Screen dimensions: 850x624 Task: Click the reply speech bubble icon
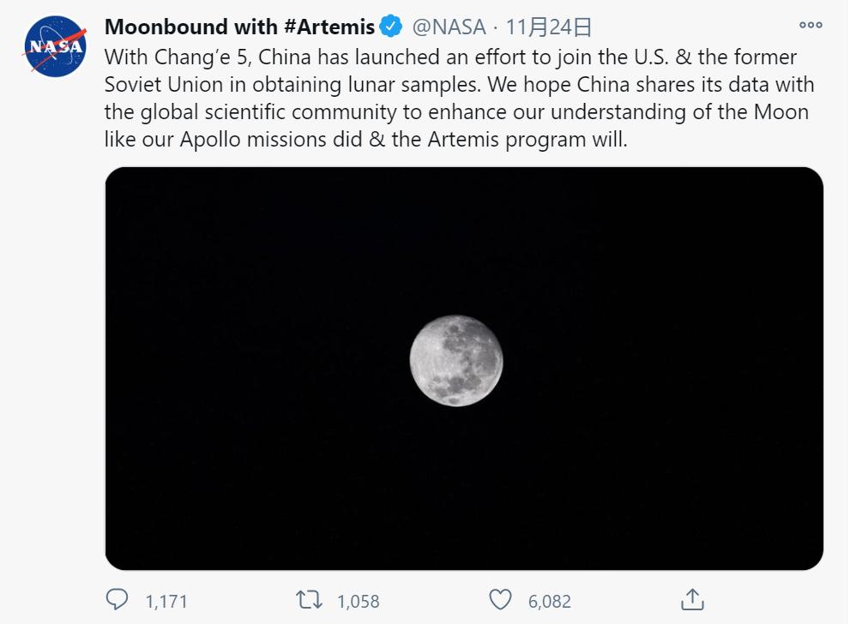tap(117, 599)
